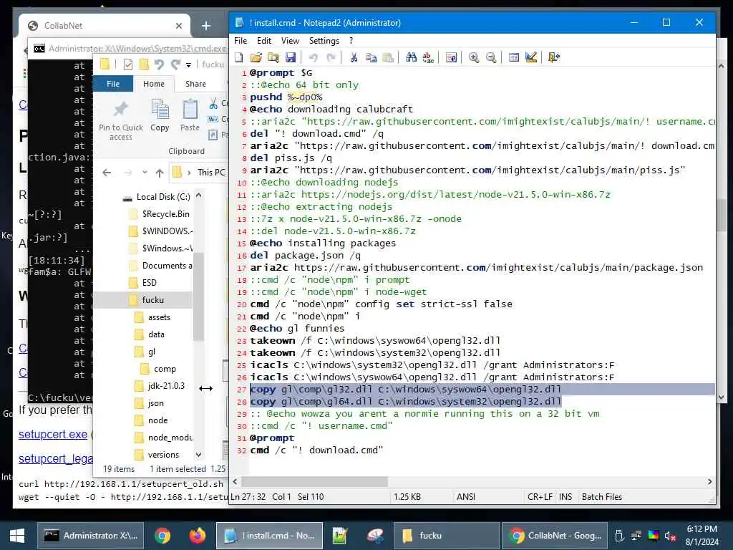The image size is (733, 550).
Task: Open Windows Start menu
Action: click(x=17, y=536)
